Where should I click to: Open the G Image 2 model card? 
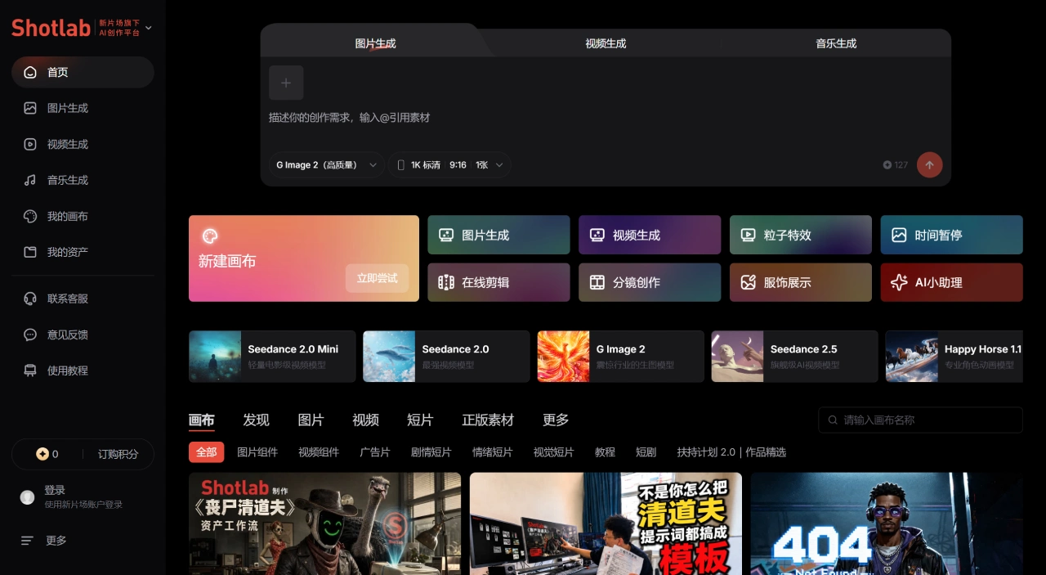pyautogui.click(x=620, y=357)
